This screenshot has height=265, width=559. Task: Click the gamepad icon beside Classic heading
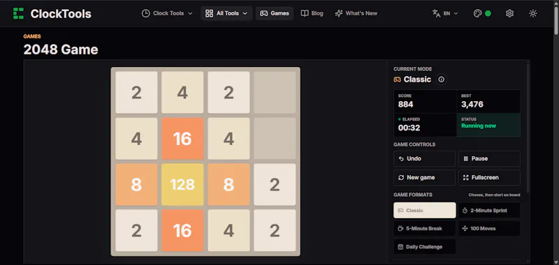(x=397, y=79)
